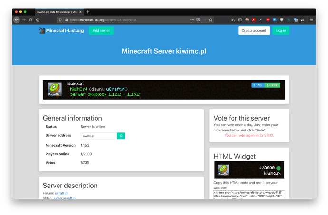Open the page actions three-dot menu
Screen dimensions: 328x215
coord(192,20)
